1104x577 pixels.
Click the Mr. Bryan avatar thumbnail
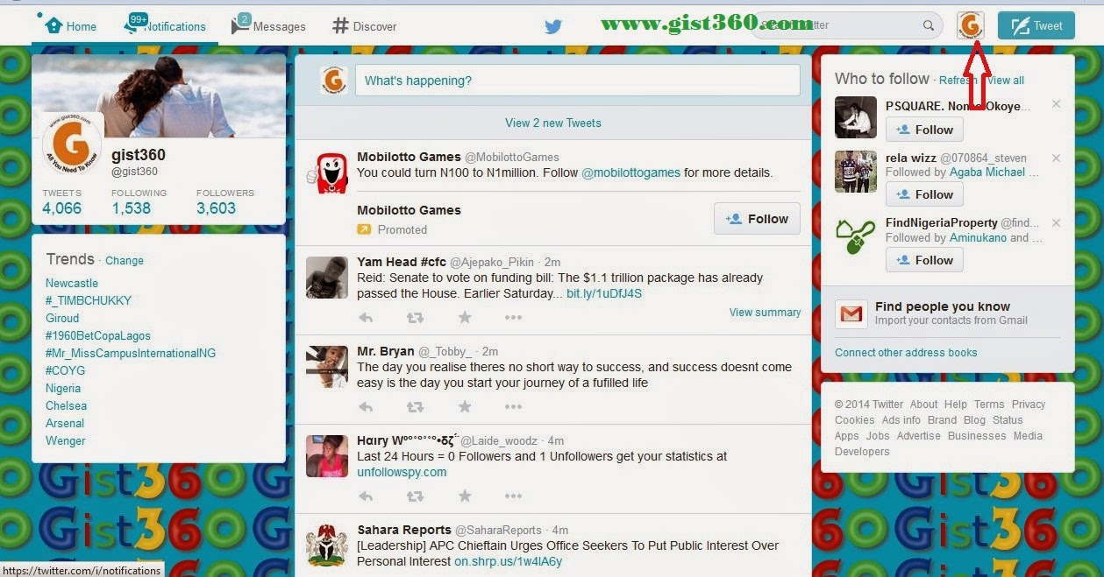pyautogui.click(x=327, y=367)
